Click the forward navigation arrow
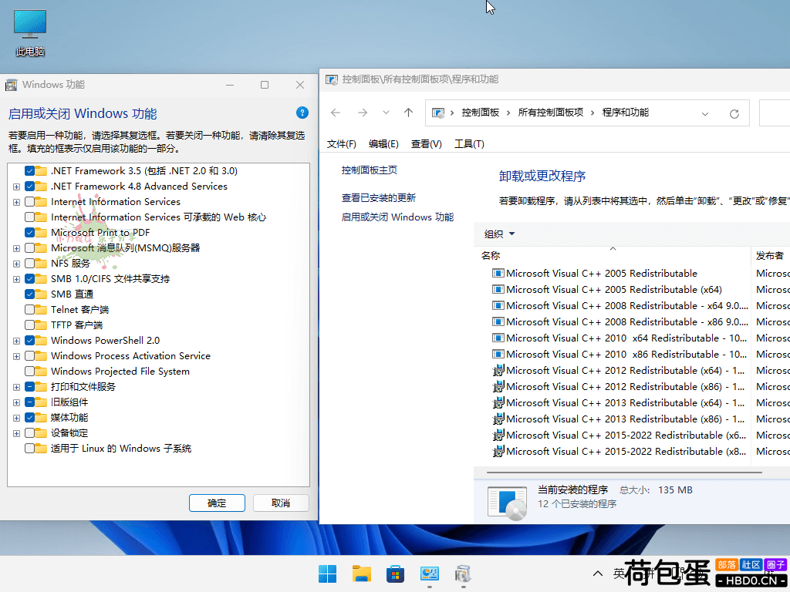The height and width of the screenshot is (592, 790). pyautogui.click(x=363, y=113)
